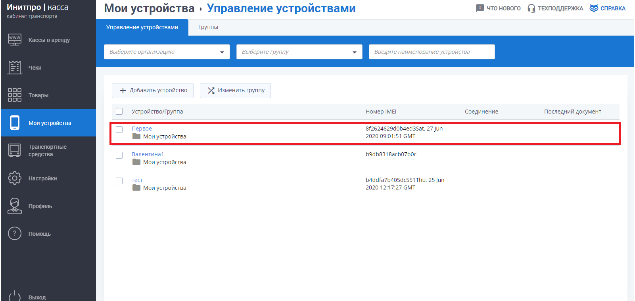Viewport: 635px width, 301px height.
Task: Click the cash register rental sidebar icon
Action: click(15, 40)
